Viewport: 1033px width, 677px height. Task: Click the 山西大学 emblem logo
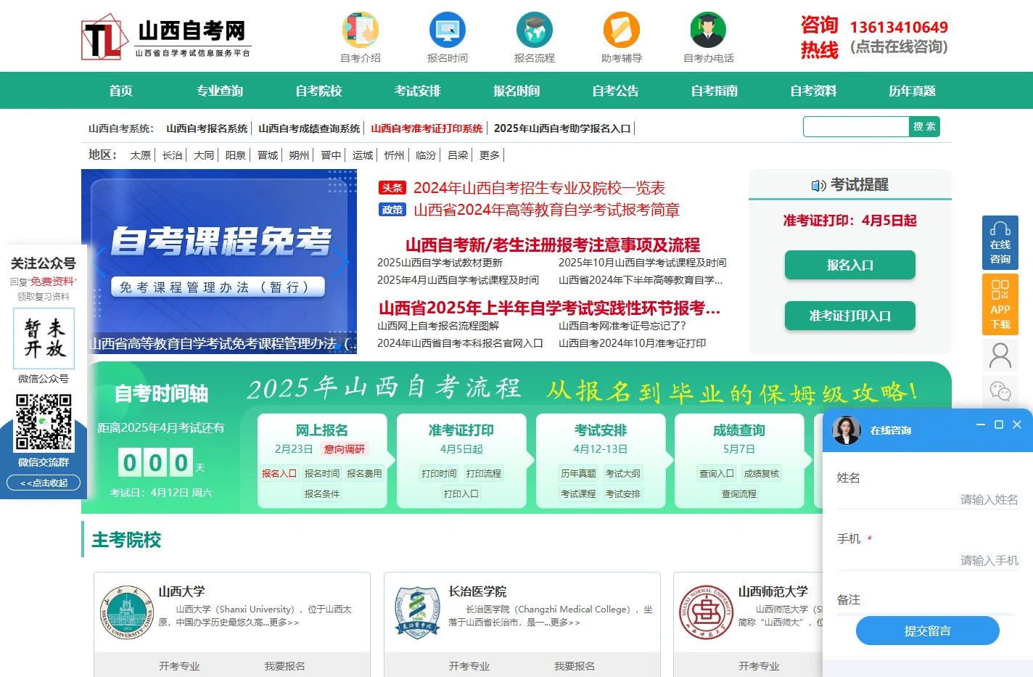click(127, 612)
